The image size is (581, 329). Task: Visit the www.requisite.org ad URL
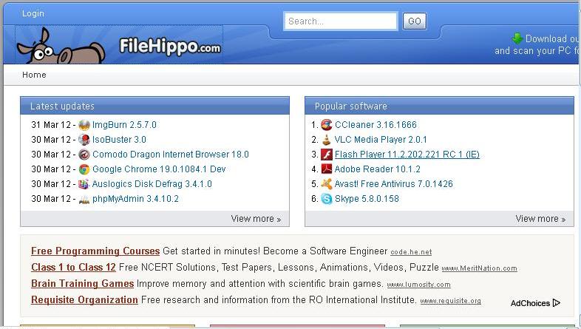tap(451, 301)
